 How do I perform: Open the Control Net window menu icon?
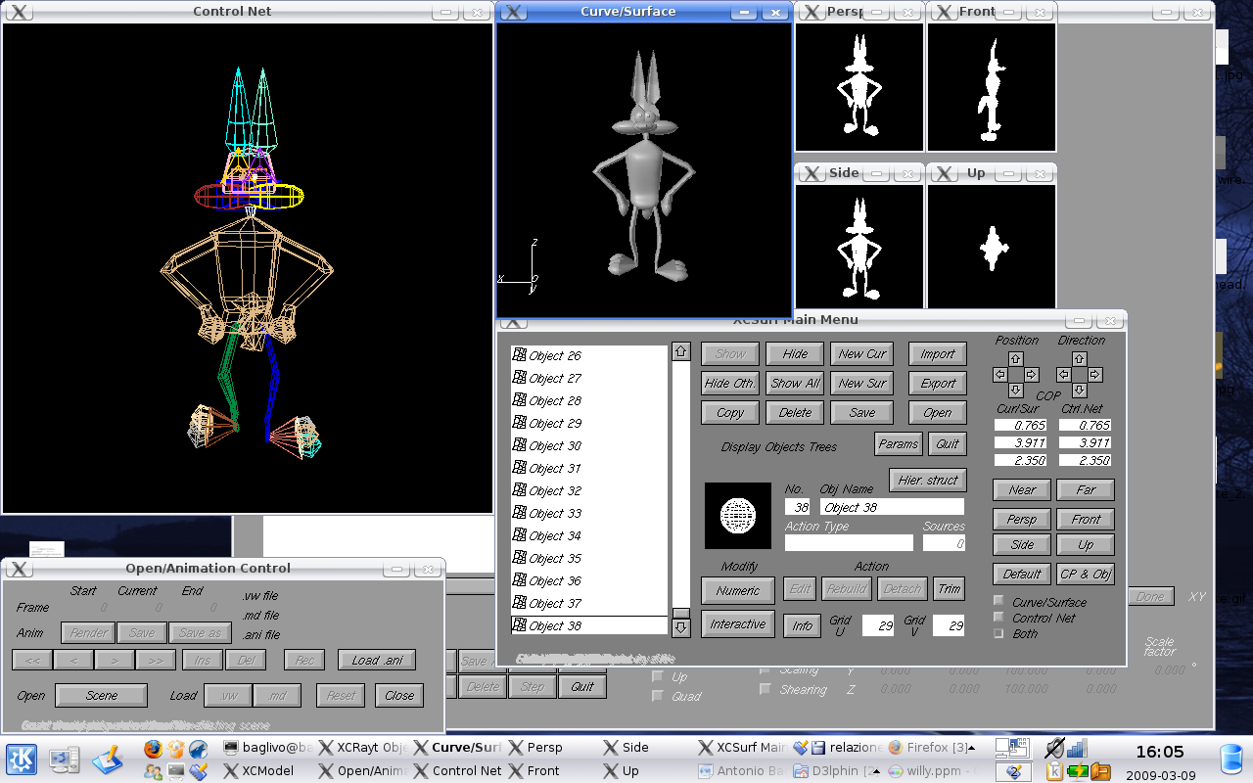pyautogui.click(x=19, y=12)
